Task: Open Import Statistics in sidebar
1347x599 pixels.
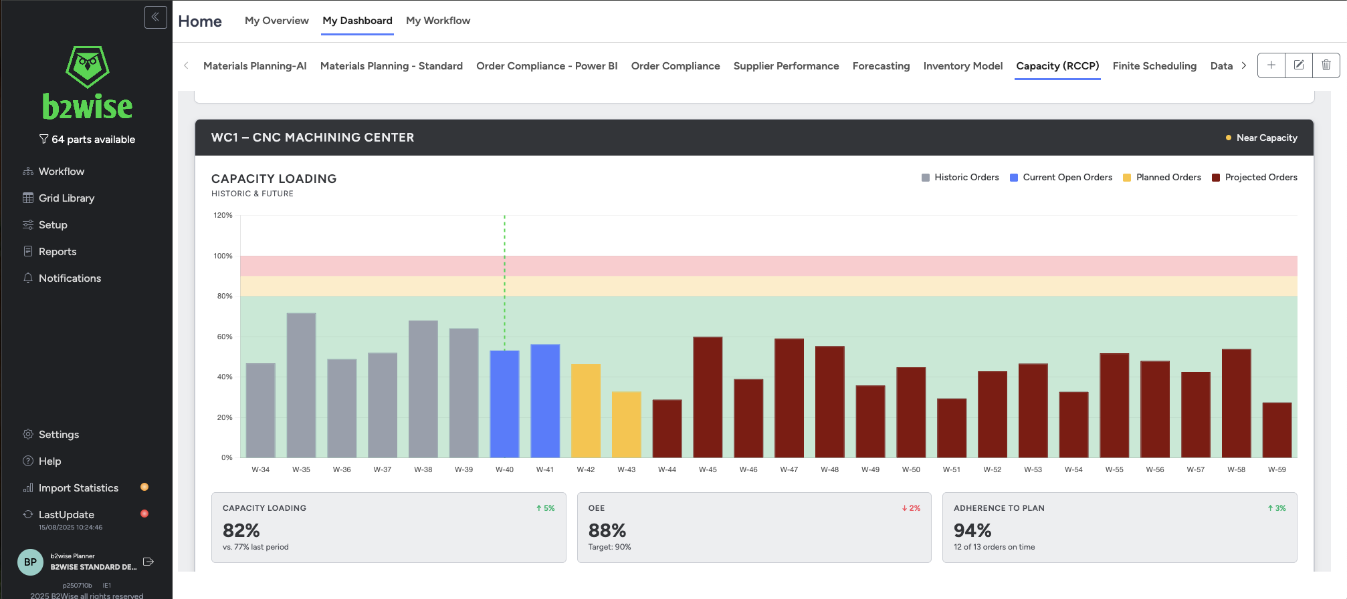Action: (x=70, y=488)
